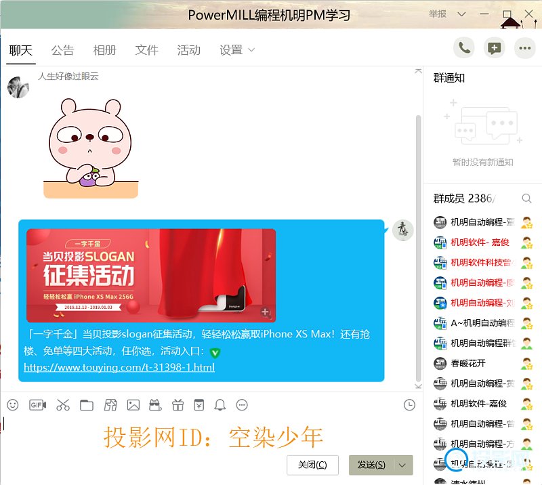Click the magnify icon on banner image
This screenshot has height=485, width=542.
(266, 312)
